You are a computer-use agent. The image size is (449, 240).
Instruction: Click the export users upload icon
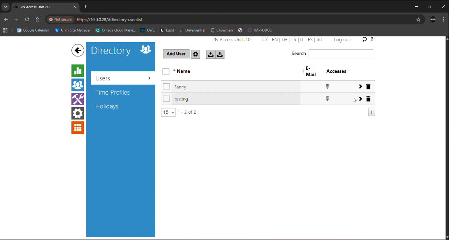tap(220, 55)
